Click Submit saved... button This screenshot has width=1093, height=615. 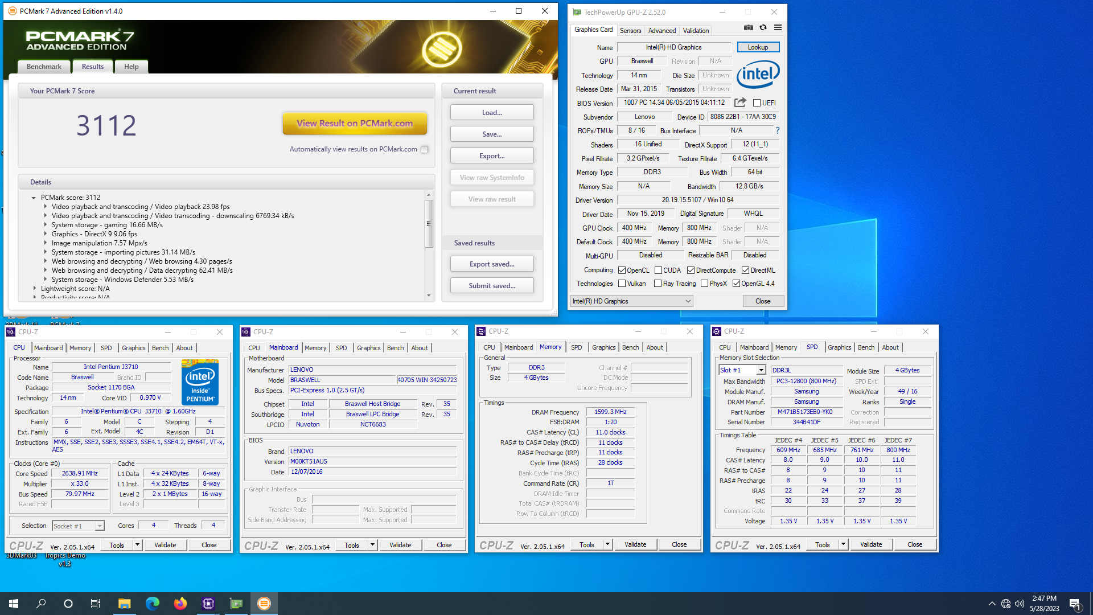point(492,286)
